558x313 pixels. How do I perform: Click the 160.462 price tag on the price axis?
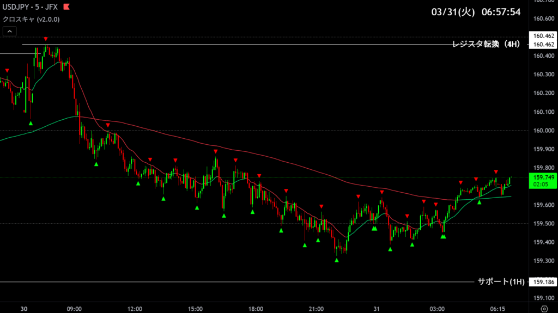pyautogui.click(x=543, y=45)
